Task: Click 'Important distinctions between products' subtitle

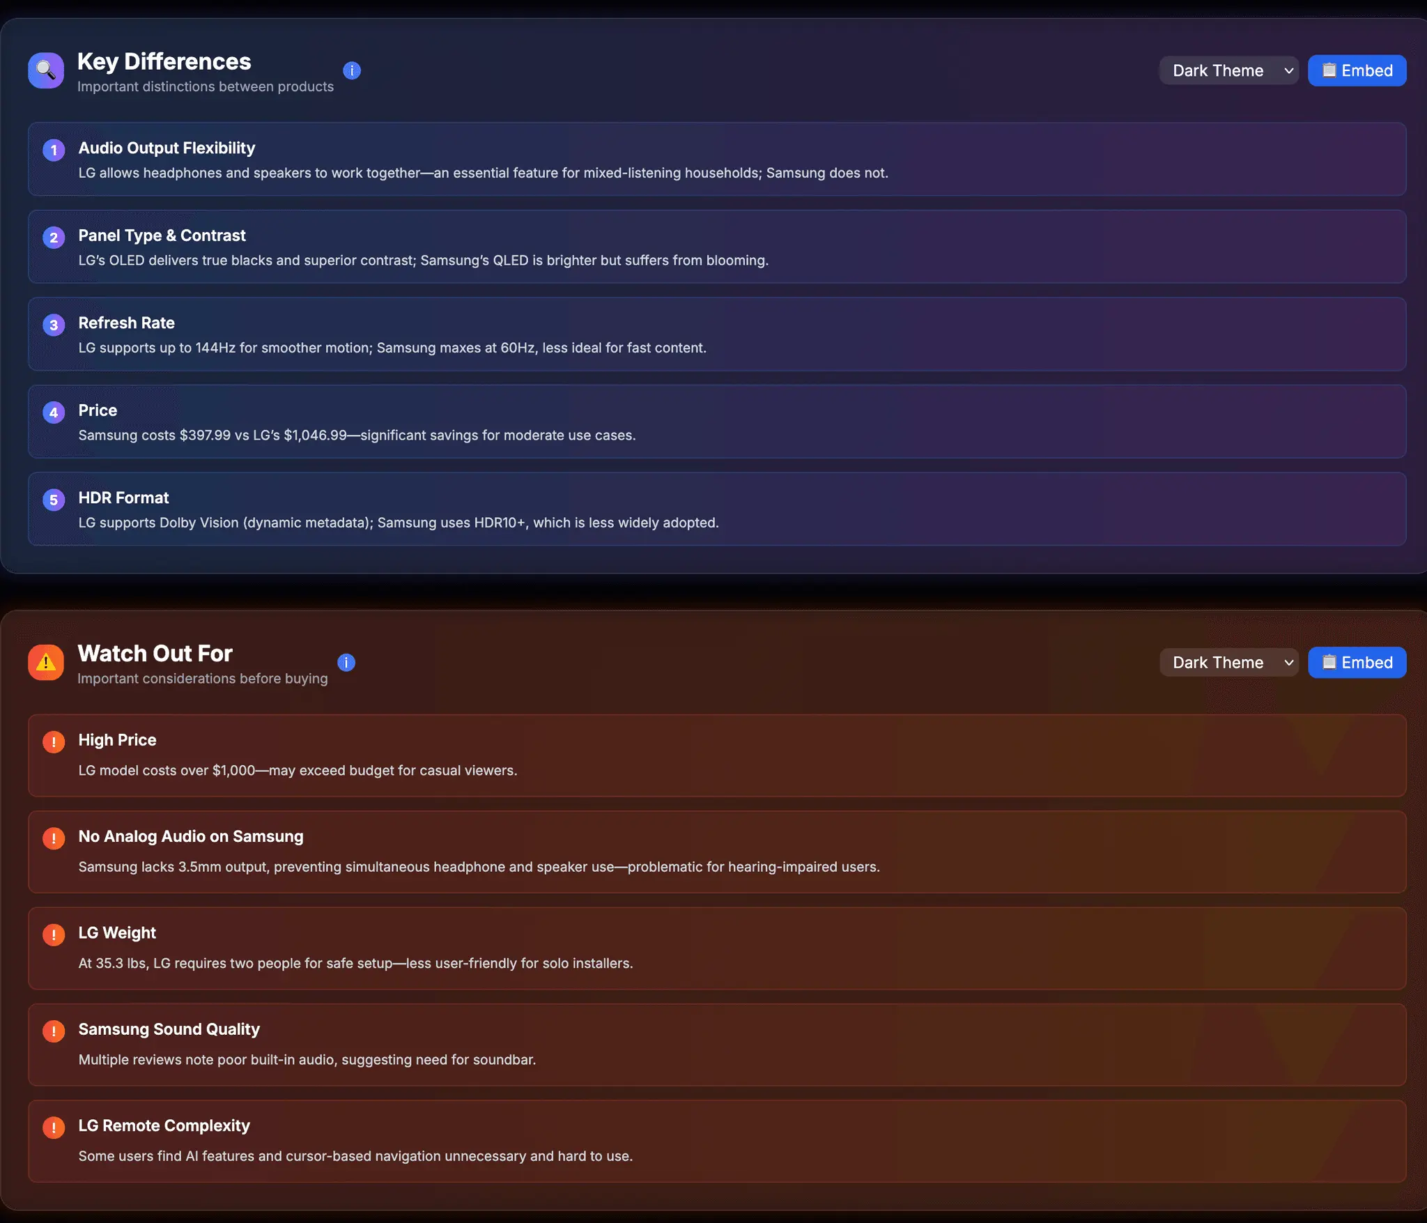Action: pyautogui.click(x=206, y=86)
